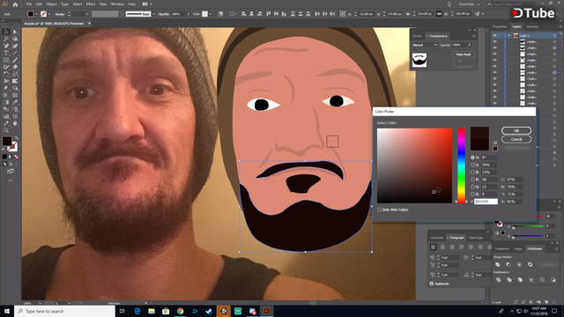Click the rainbow hue slider strip
The height and width of the screenshot is (317, 564).
click(x=461, y=166)
